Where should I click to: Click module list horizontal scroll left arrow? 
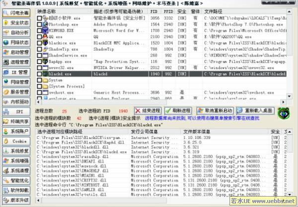click(38, 201)
